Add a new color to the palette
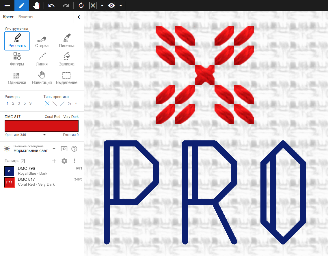 click(x=54, y=161)
